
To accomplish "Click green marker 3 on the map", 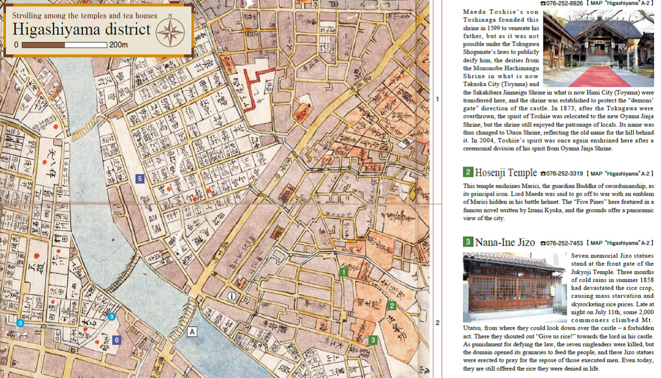I will (373, 340).
